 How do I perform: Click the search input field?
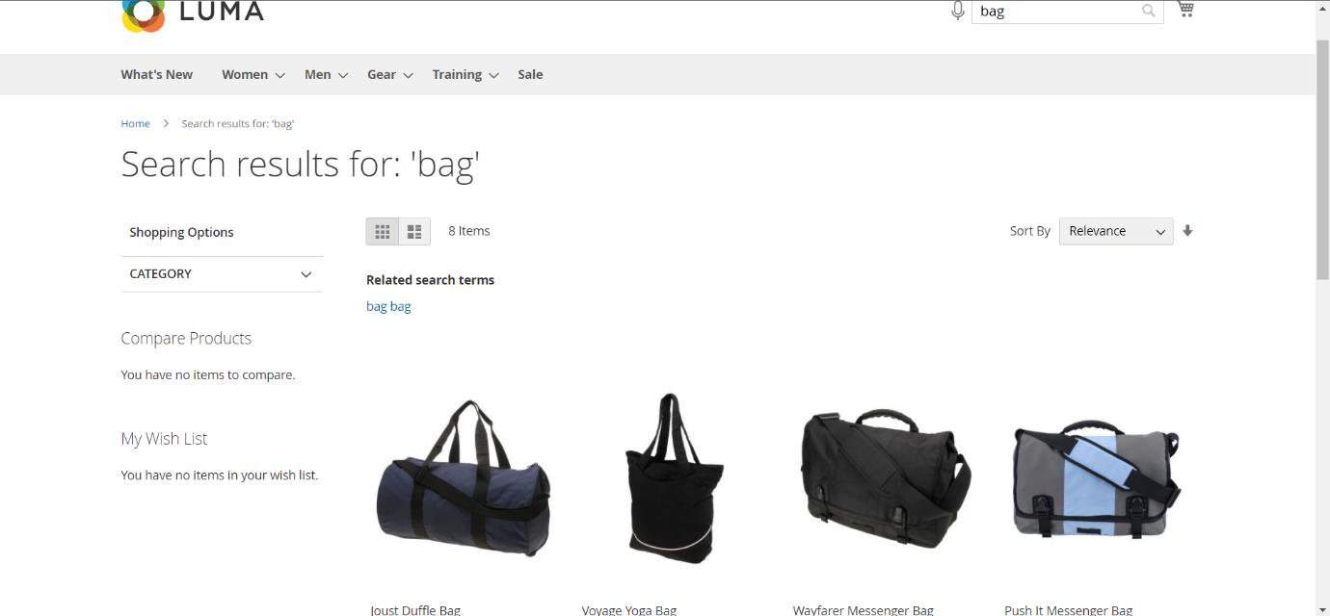pyautogui.click(x=1055, y=11)
